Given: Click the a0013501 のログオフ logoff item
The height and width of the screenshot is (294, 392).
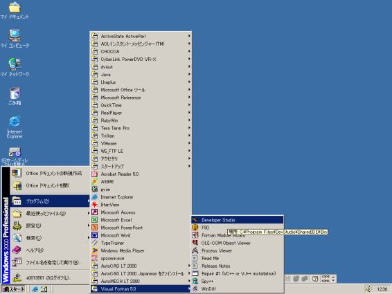Looking at the screenshot, I should 50,277.
